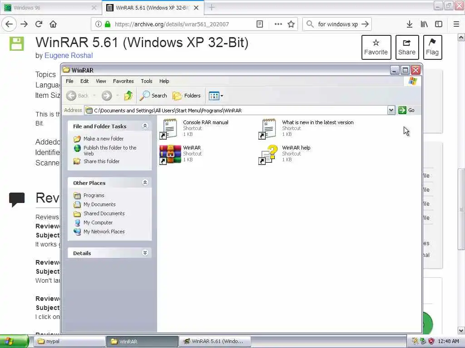This screenshot has width=465, height=348.
Task: Open the View menu
Action: 101,81
